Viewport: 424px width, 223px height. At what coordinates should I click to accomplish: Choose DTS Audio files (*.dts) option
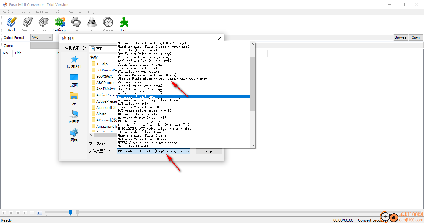(x=184, y=114)
